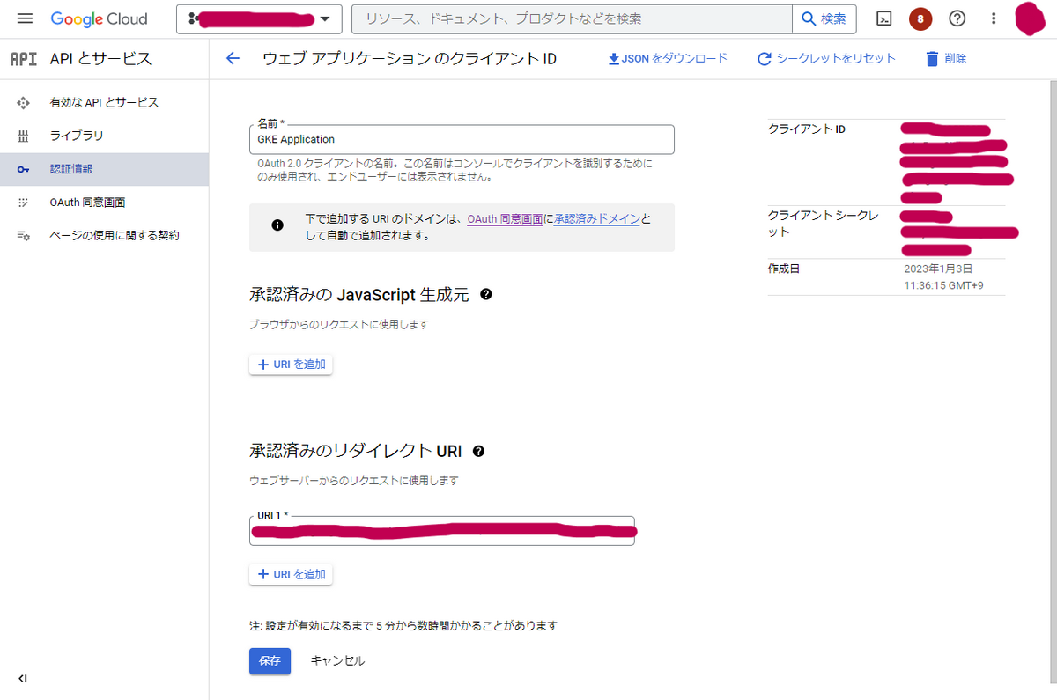Select 有効な API とサービス menu item

point(104,103)
